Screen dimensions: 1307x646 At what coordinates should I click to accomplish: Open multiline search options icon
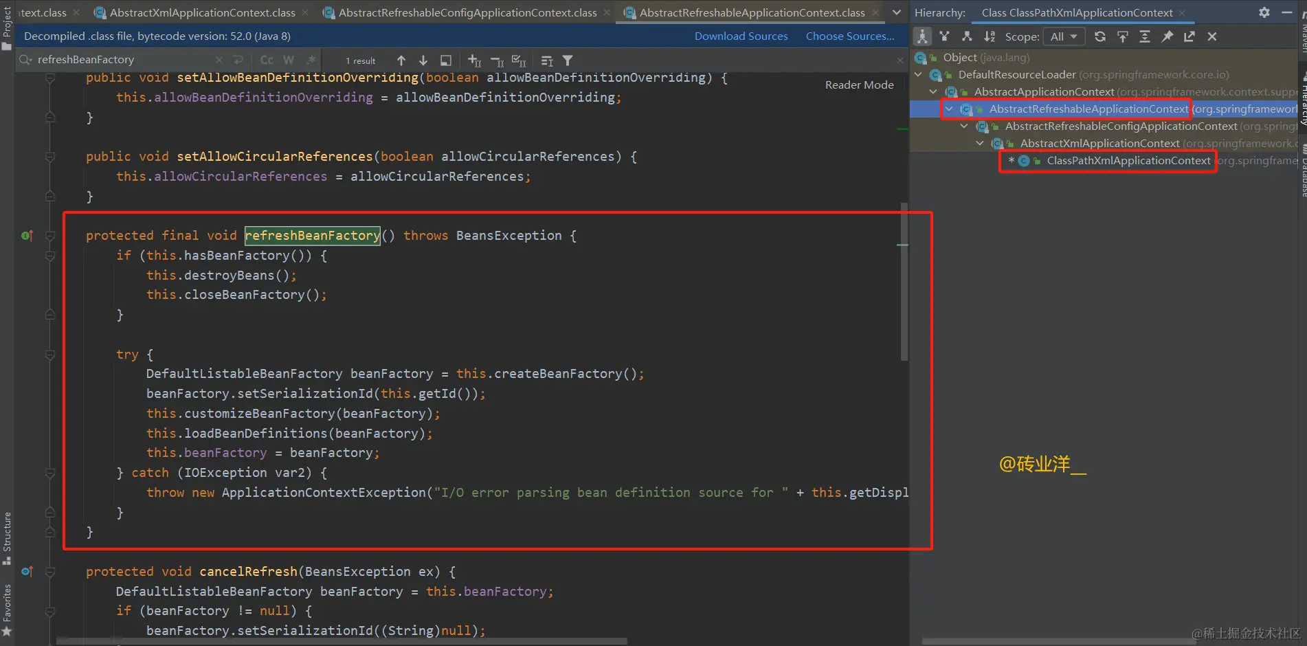[547, 60]
